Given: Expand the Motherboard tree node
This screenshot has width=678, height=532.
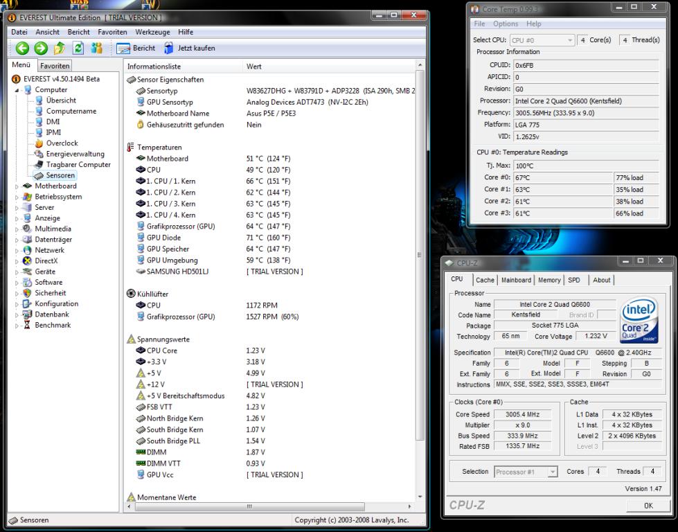Looking at the screenshot, I should click(x=17, y=186).
